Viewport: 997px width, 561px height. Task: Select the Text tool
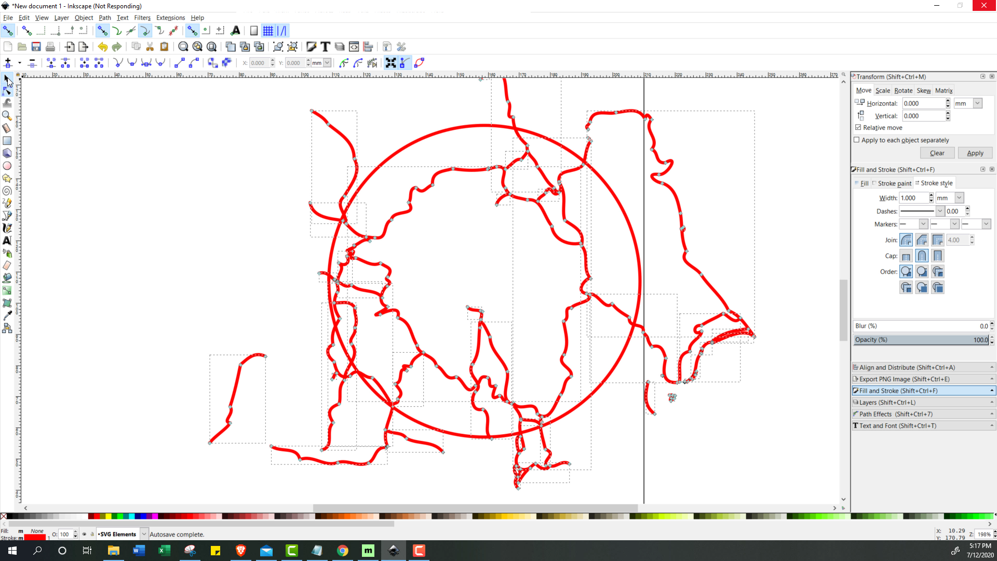click(x=8, y=241)
